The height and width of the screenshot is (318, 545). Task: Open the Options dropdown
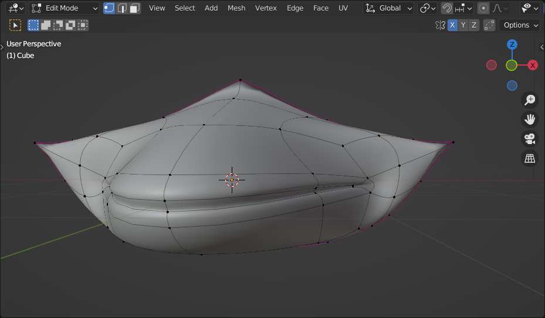point(520,25)
